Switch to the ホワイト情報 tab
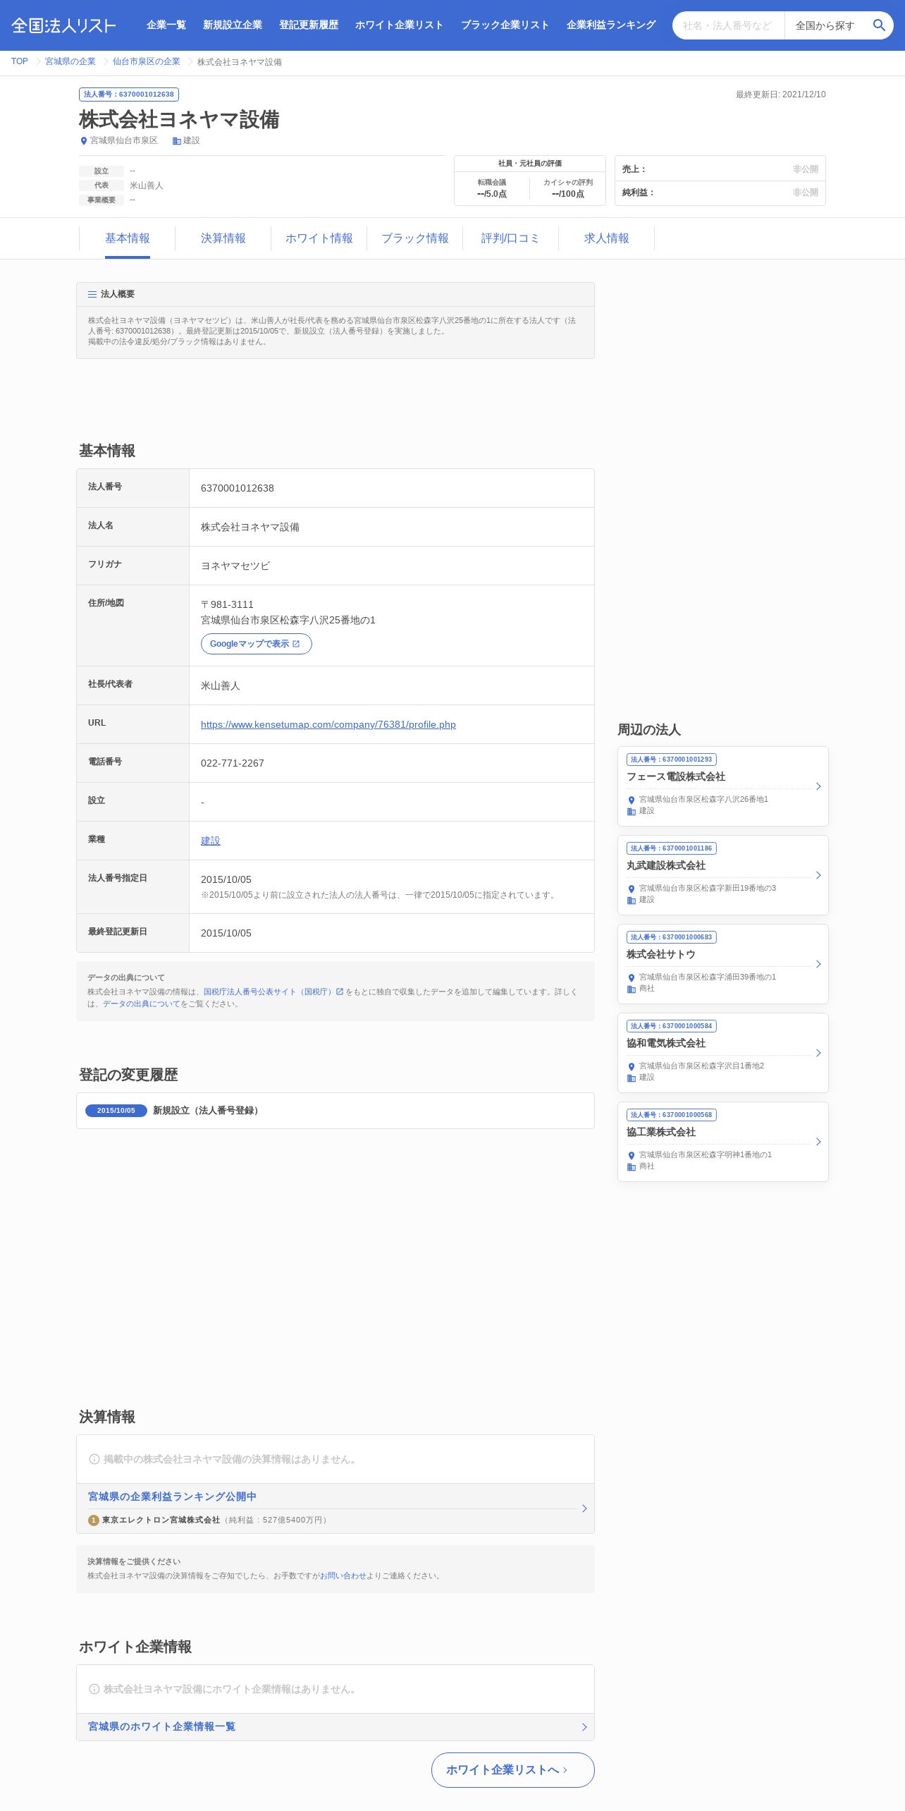This screenshot has height=1811, width=905. click(x=319, y=238)
